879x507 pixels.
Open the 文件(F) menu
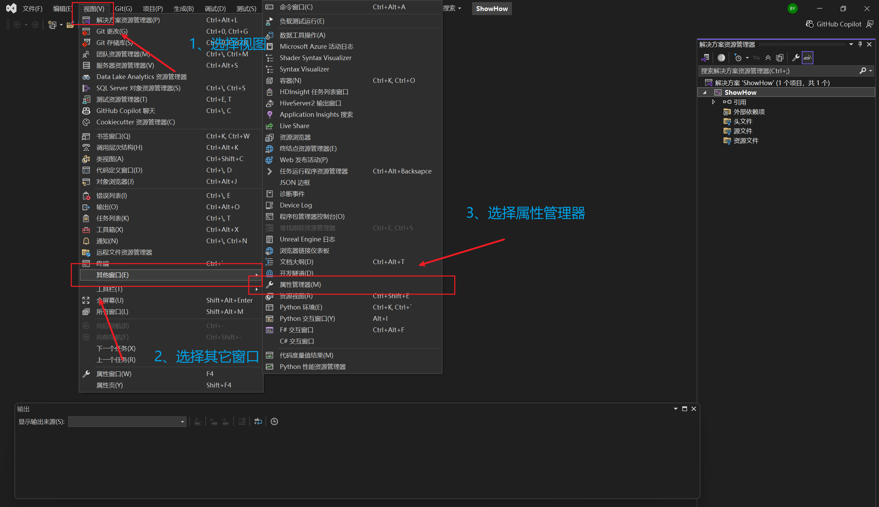tap(32, 9)
